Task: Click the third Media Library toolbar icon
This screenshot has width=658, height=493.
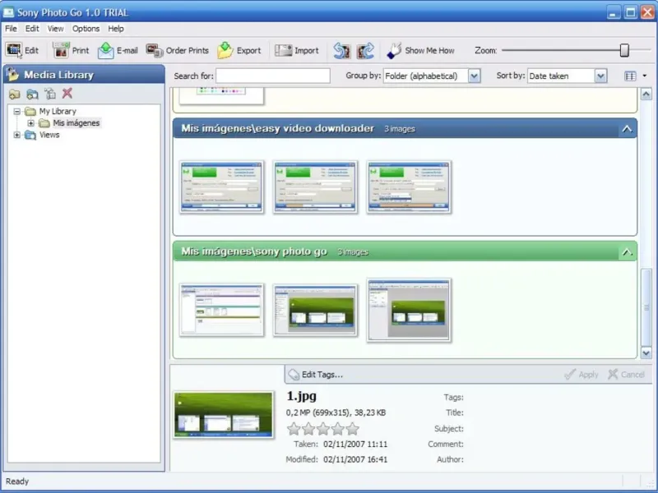Action: (50, 94)
